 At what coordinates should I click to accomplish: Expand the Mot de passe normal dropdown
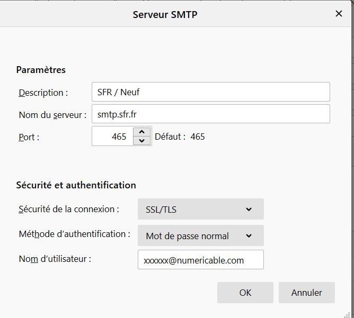(x=200, y=236)
